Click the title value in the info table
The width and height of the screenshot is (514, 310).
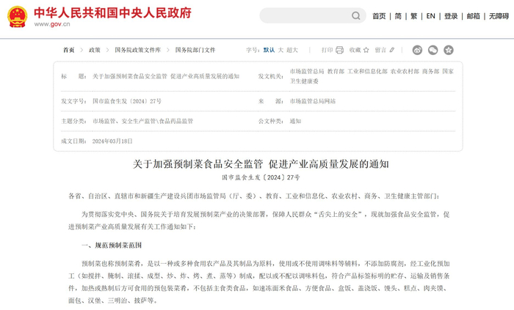166,76
